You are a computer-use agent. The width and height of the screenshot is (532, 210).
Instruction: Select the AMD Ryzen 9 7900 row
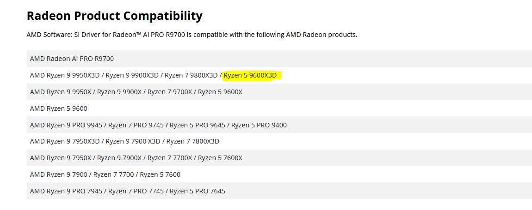279,175
